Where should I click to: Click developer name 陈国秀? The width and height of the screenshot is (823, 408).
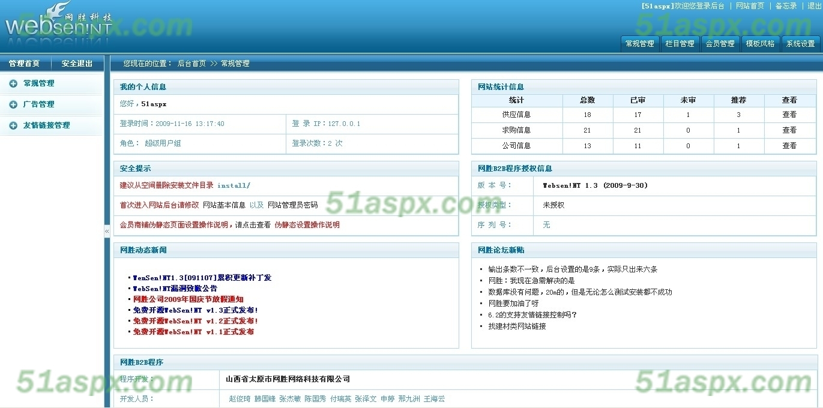coord(315,399)
